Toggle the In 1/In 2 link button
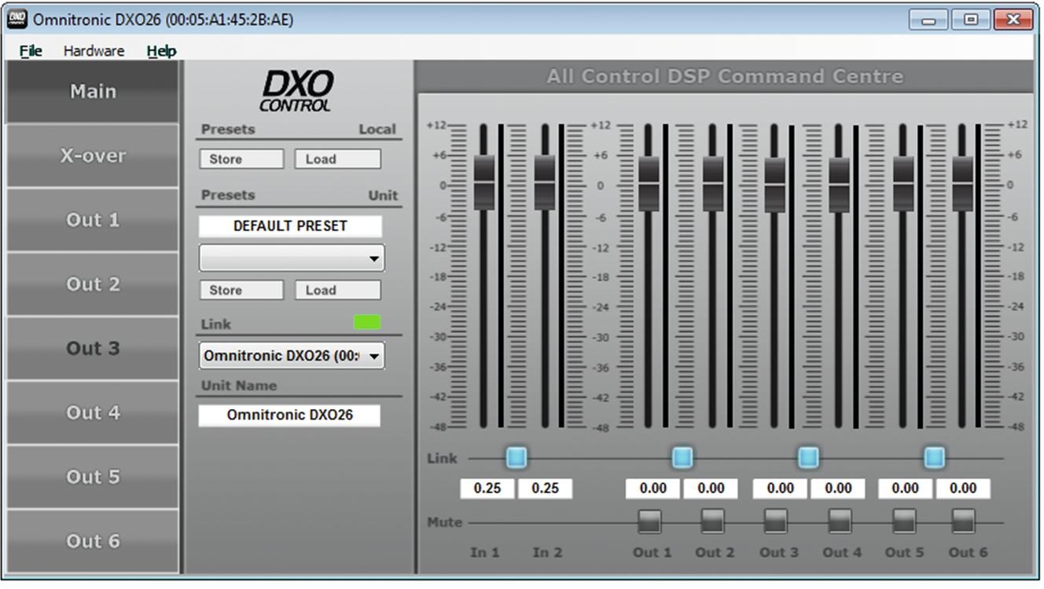The image size is (1044, 589). coord(516,457)
